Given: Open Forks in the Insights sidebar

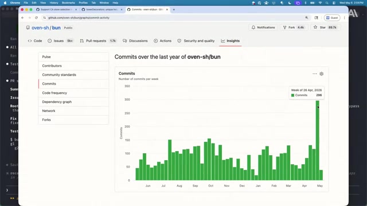Looking at the screenshot, I should [73, 120].
